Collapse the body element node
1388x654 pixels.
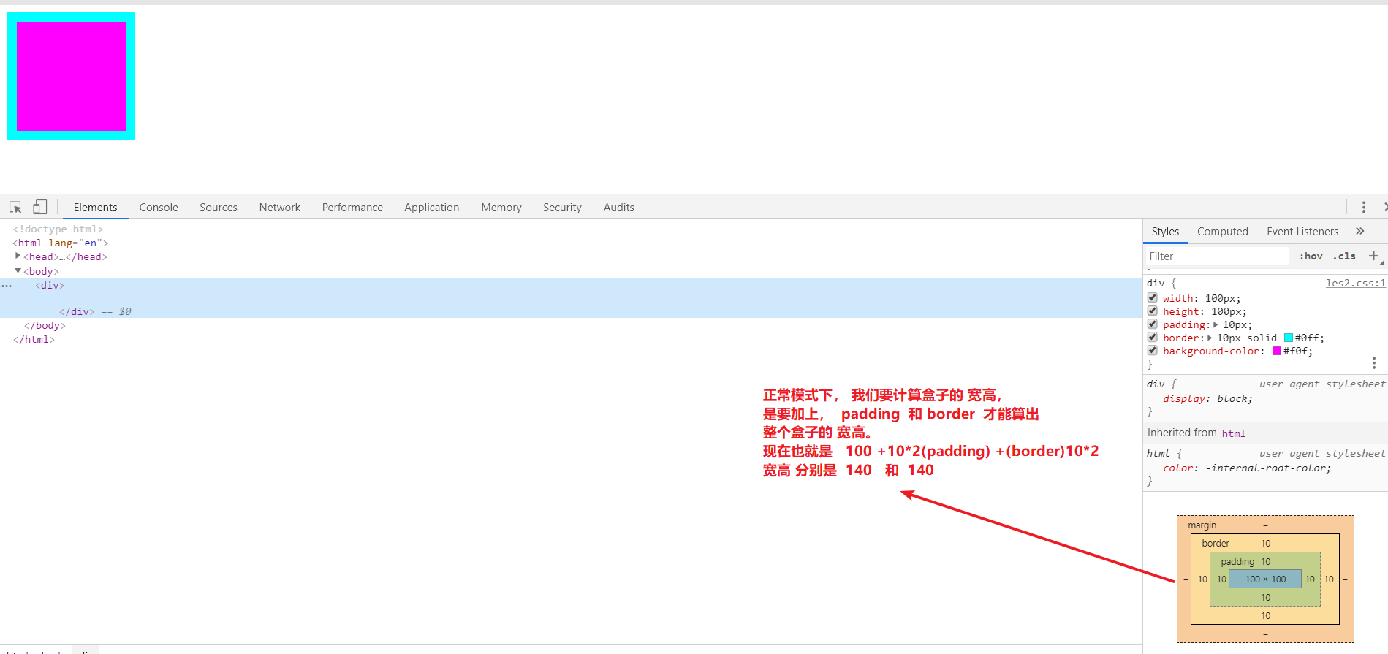click(18, 271)
